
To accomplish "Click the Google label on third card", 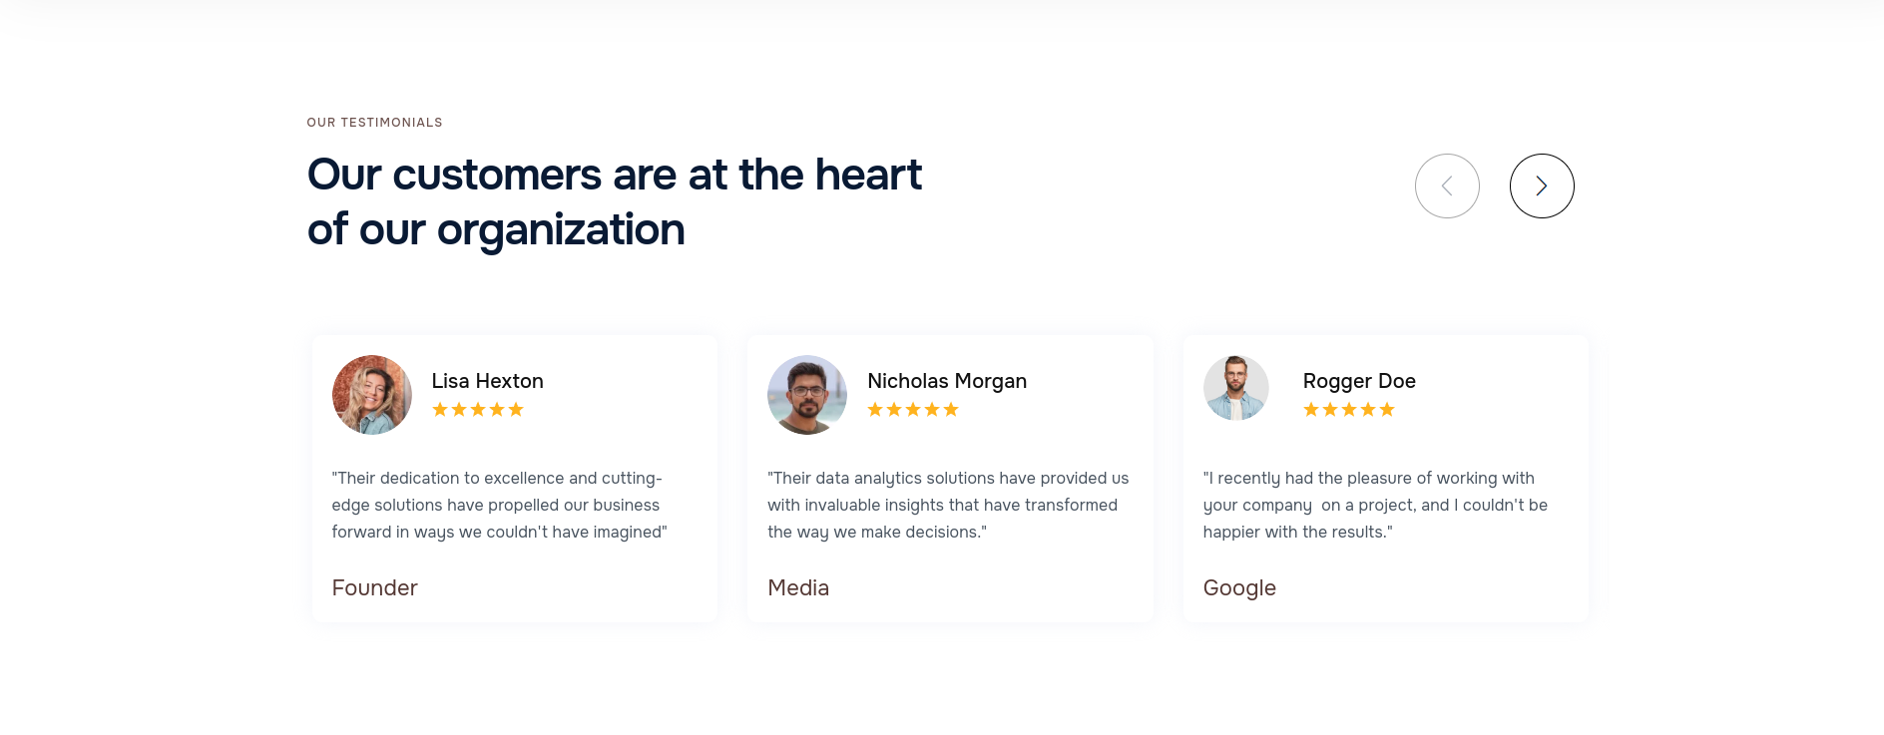I will (x=1239, y=588).
